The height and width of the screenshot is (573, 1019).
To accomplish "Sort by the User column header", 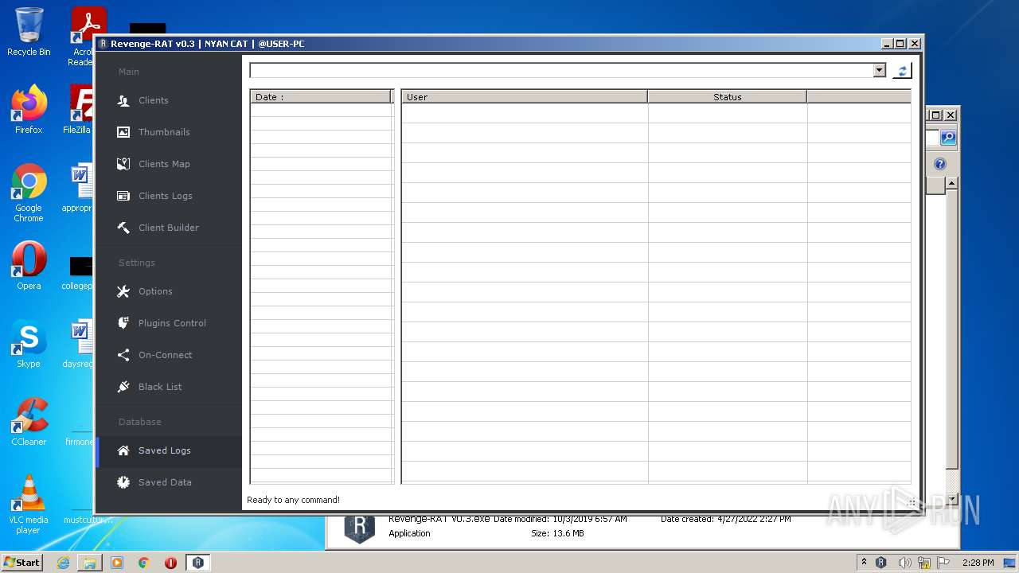I will point(524,96).
